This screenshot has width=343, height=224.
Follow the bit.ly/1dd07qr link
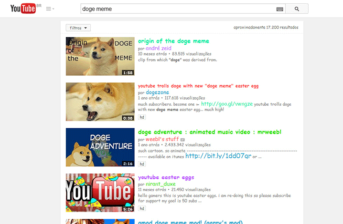(x=218, y=156)
